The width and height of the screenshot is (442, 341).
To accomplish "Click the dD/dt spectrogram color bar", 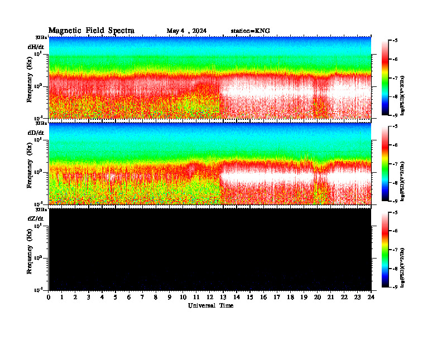I will 385,164.
